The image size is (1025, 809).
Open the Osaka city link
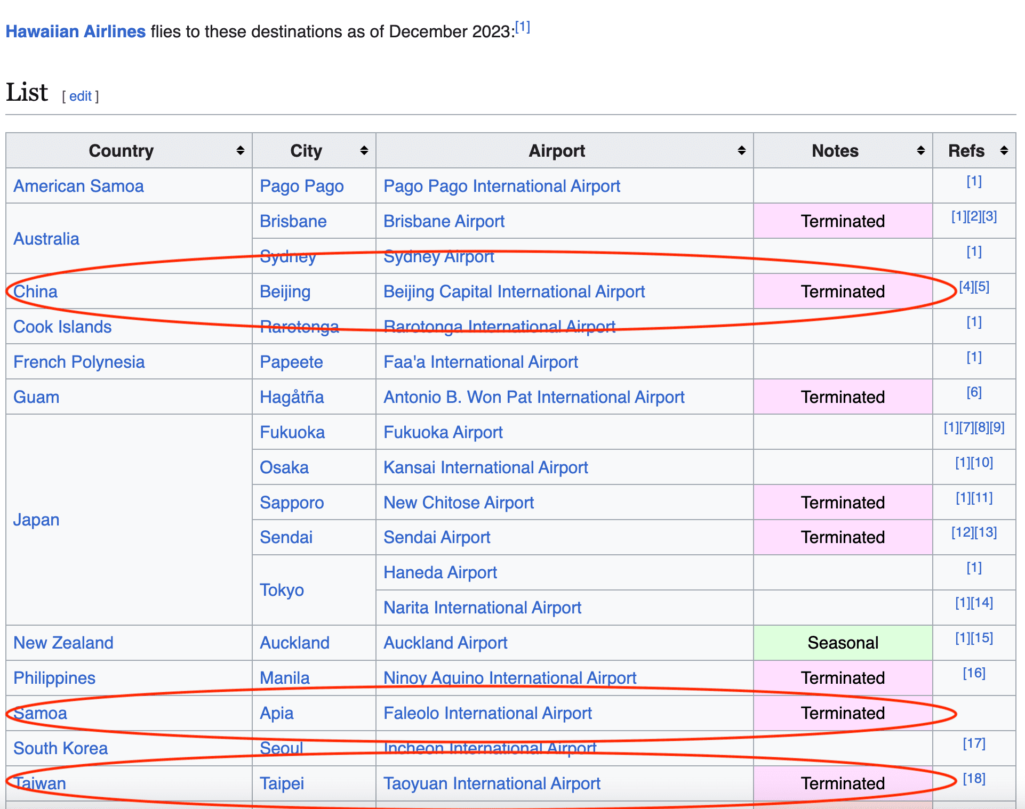pos(284,467)
